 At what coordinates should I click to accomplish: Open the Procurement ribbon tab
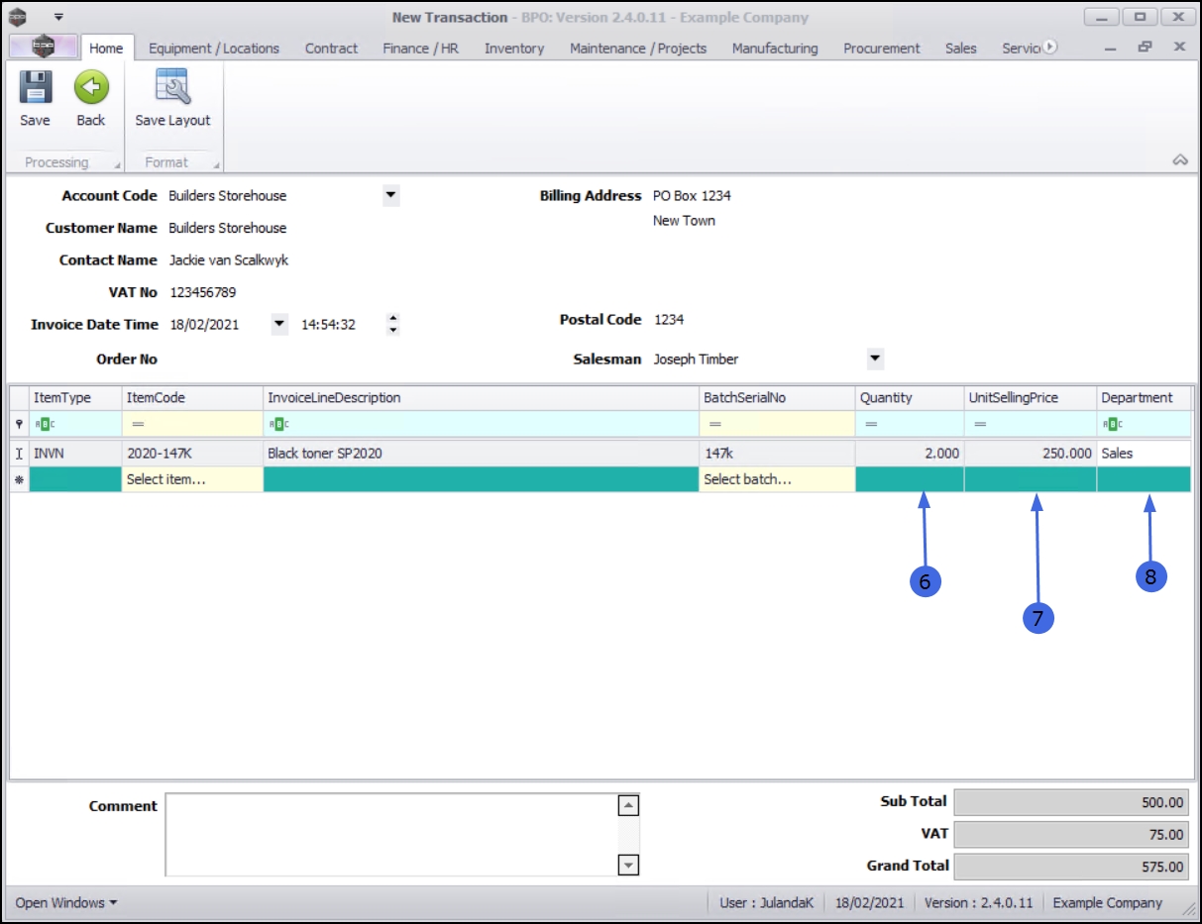pyautogui.click(x=881, y=48)
